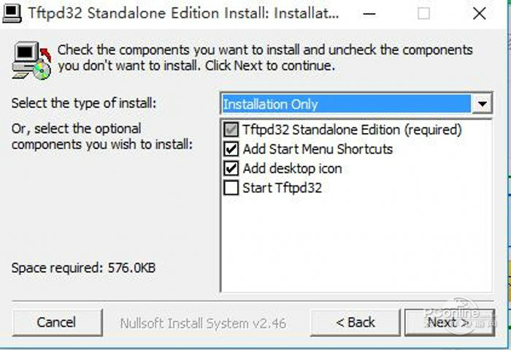Click the Add desktop icon label
The image size is (511, 350).
[x=292, y=168]
